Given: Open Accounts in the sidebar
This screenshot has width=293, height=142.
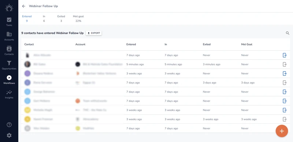Looking at the screenshot, I should [9, 36].
